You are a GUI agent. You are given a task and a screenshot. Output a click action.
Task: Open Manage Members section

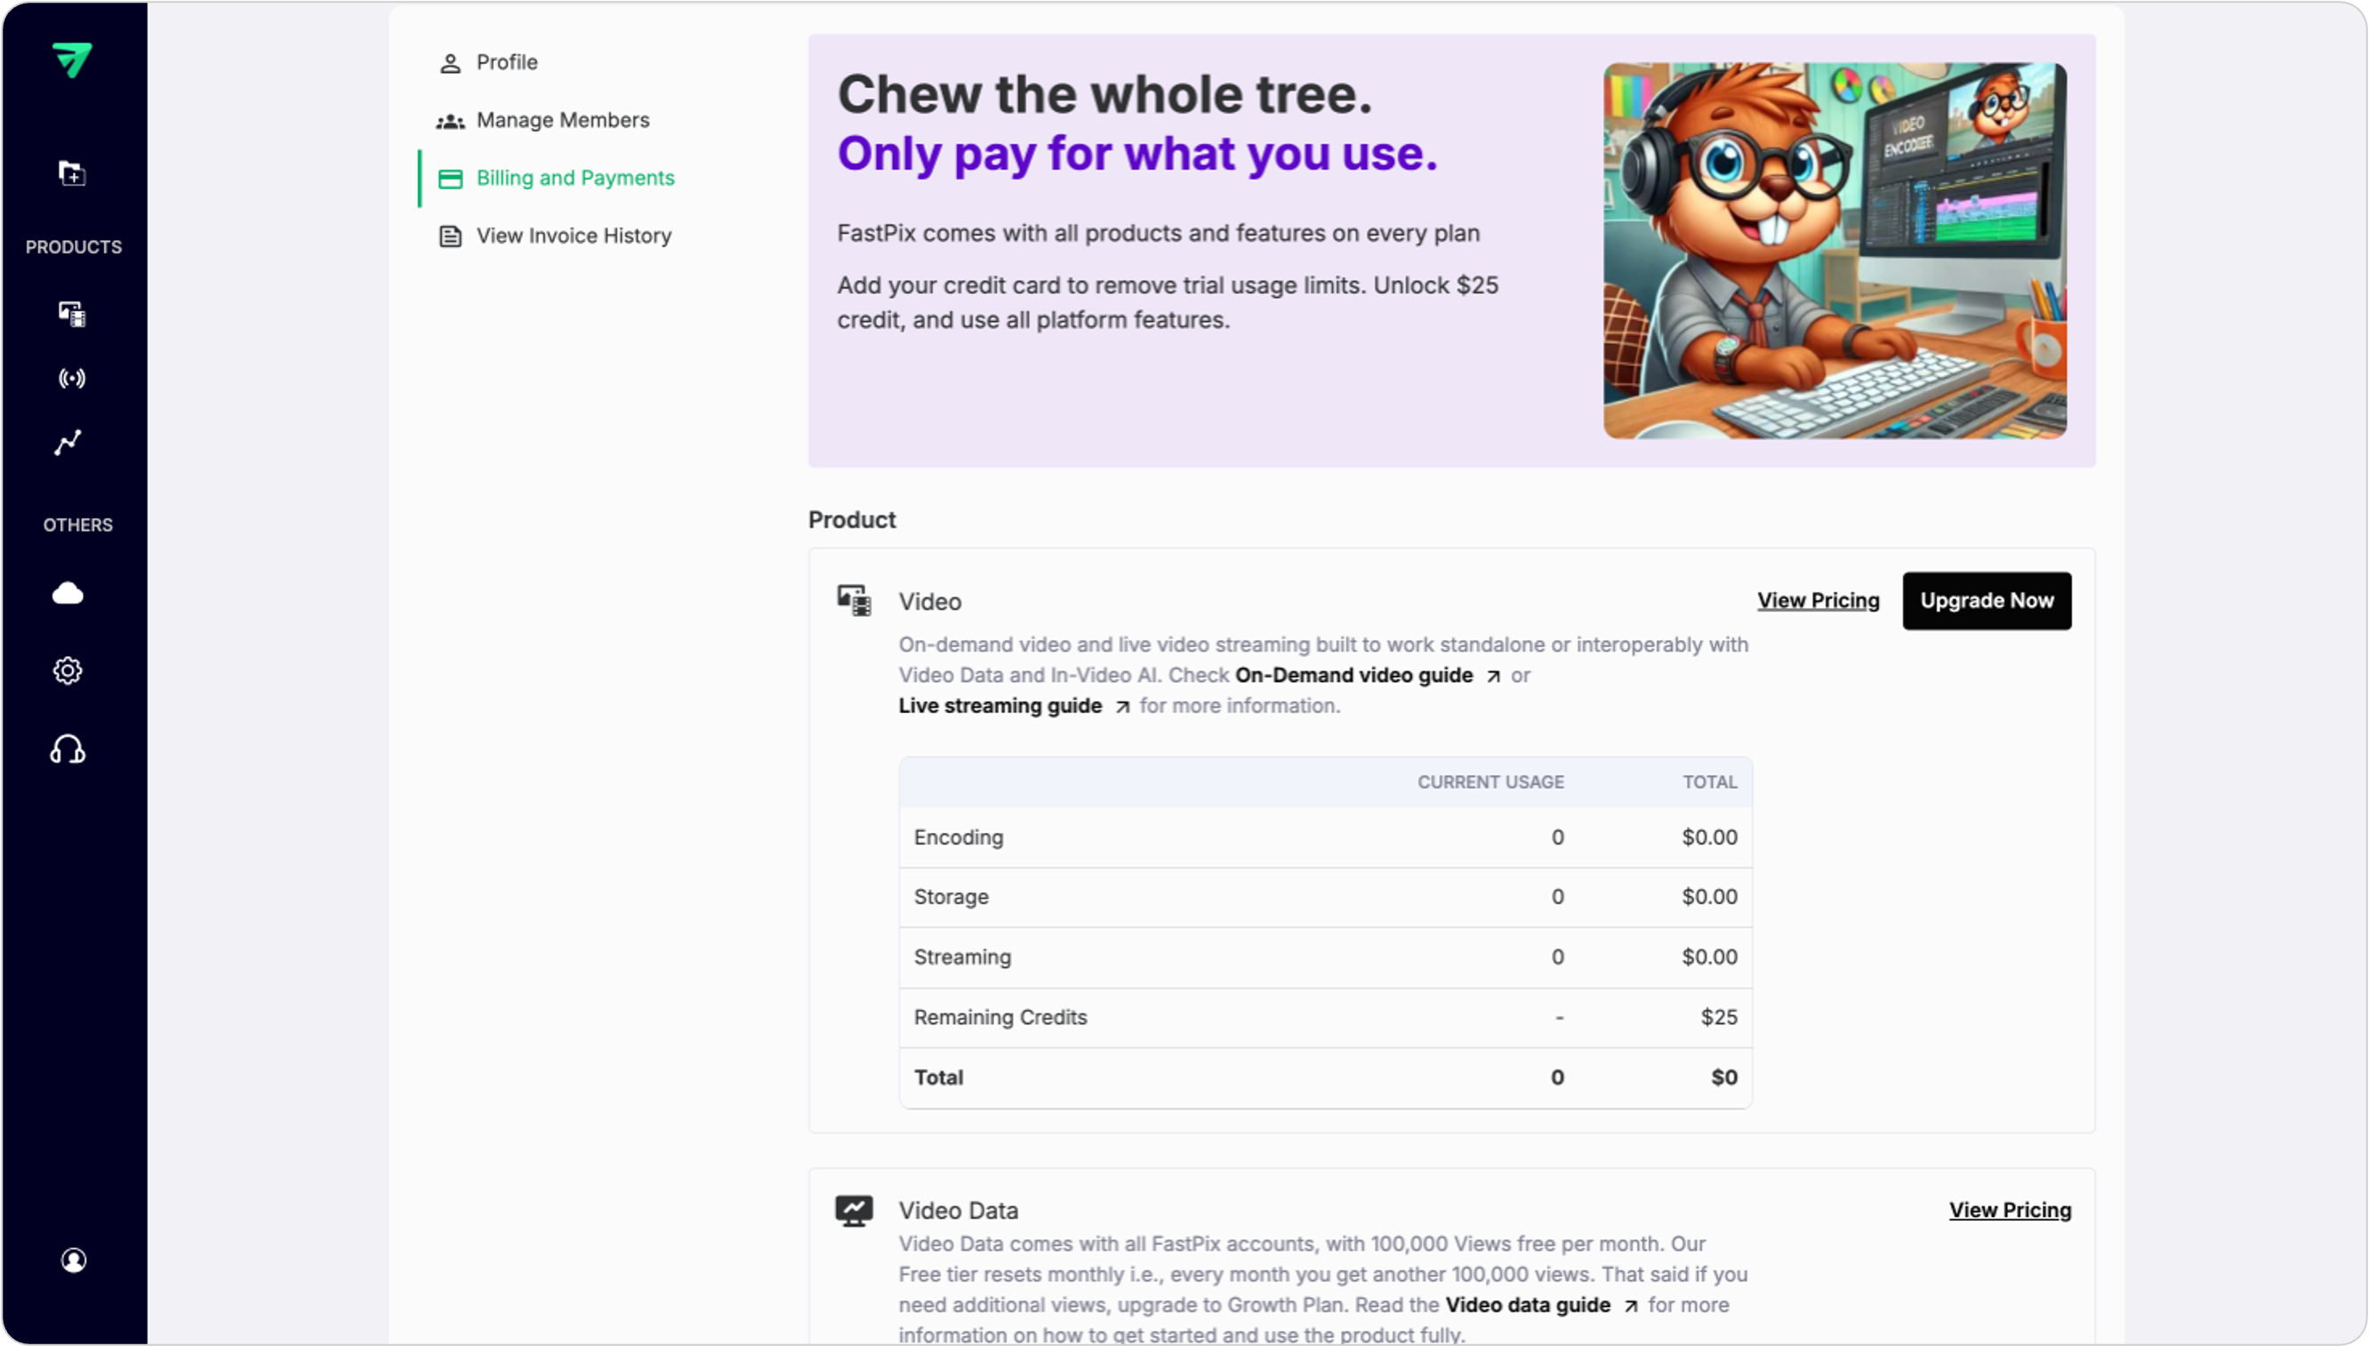(562, 120)
